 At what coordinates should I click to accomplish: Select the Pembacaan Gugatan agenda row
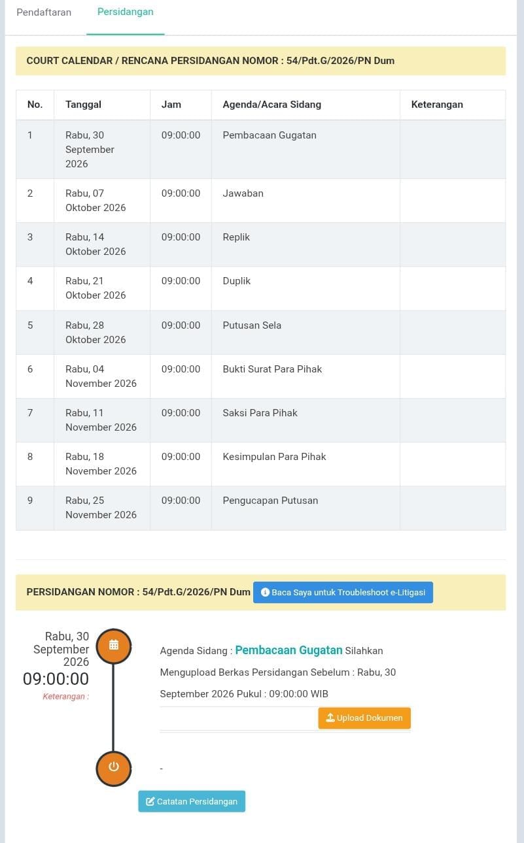coord(260,150)
